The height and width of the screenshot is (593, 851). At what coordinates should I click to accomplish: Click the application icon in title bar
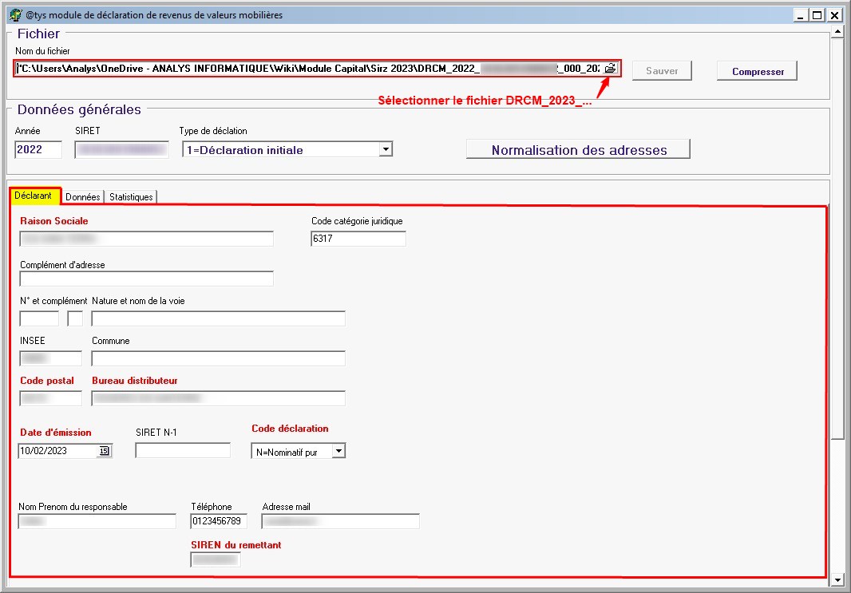coord(14,15)
